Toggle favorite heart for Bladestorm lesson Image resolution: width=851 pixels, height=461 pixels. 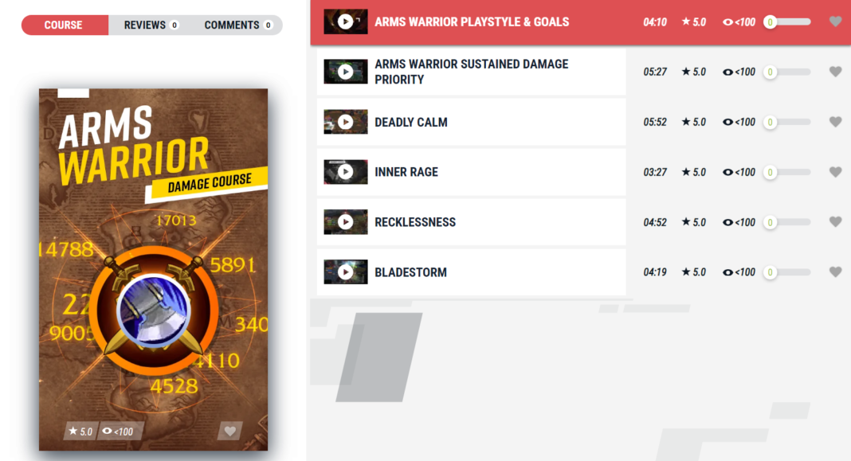[x=835, y=272]
